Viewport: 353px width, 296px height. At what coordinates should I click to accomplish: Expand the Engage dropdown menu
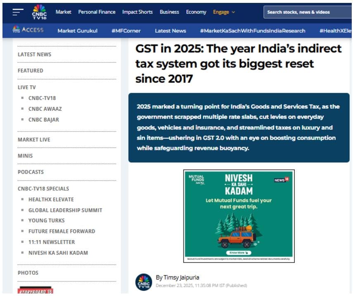coord(224,12)
